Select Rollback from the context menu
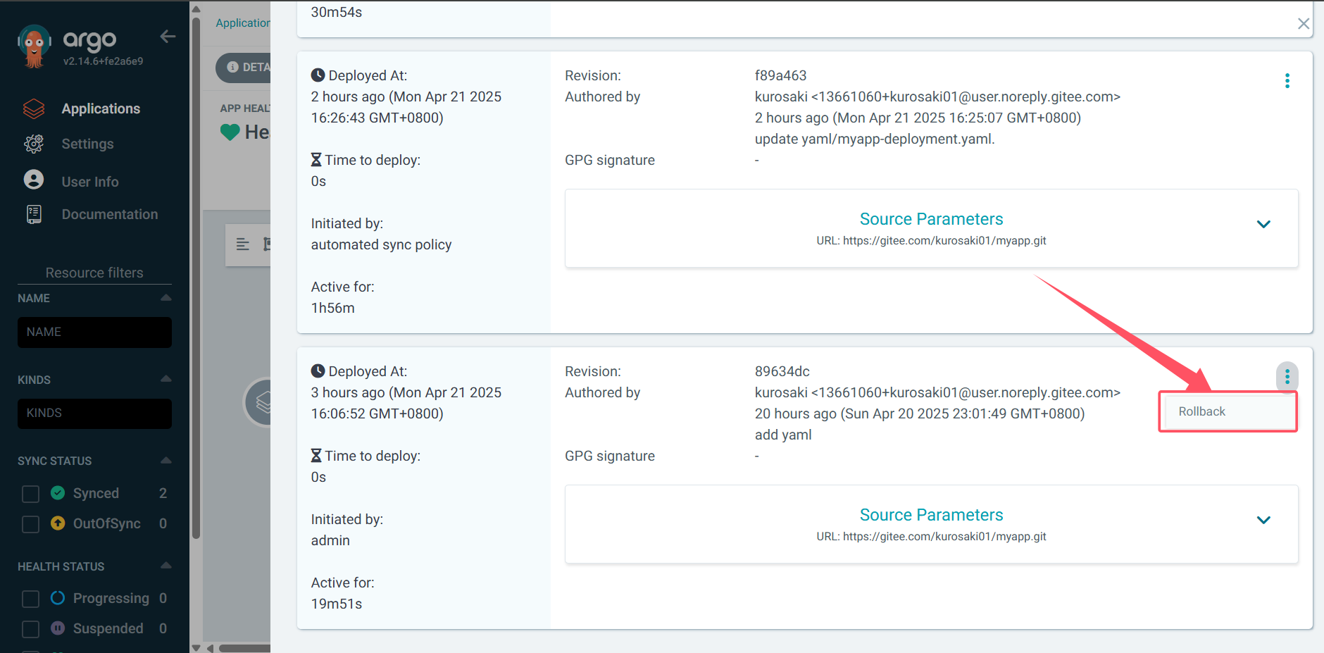Screen dimensions: 1324x653 pos(1202,411)
